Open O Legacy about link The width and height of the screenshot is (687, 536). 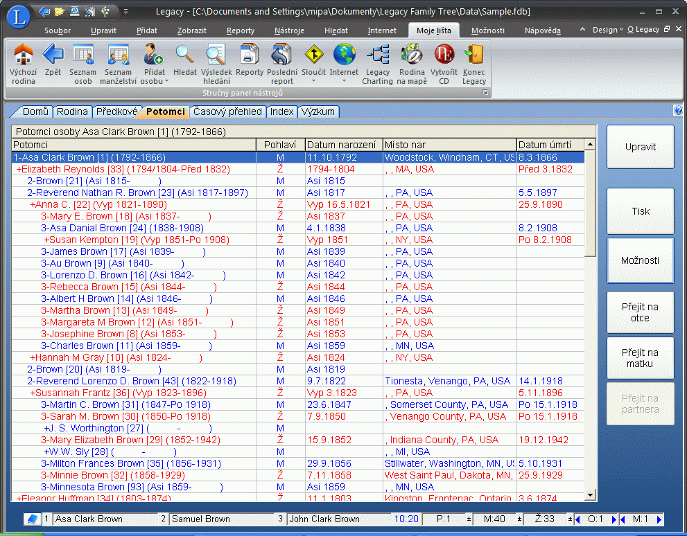click(x=643, y=29)
